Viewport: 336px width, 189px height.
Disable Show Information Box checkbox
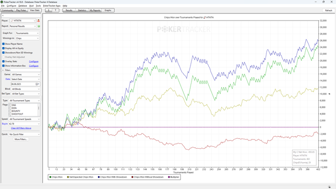(3, 66)
